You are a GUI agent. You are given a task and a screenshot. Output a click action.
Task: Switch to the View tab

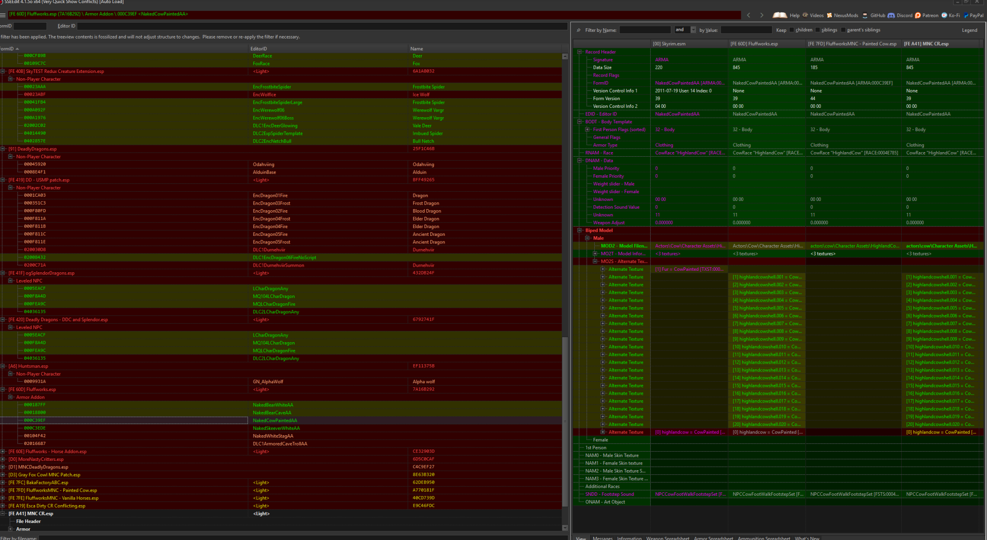tap(581, 538)
